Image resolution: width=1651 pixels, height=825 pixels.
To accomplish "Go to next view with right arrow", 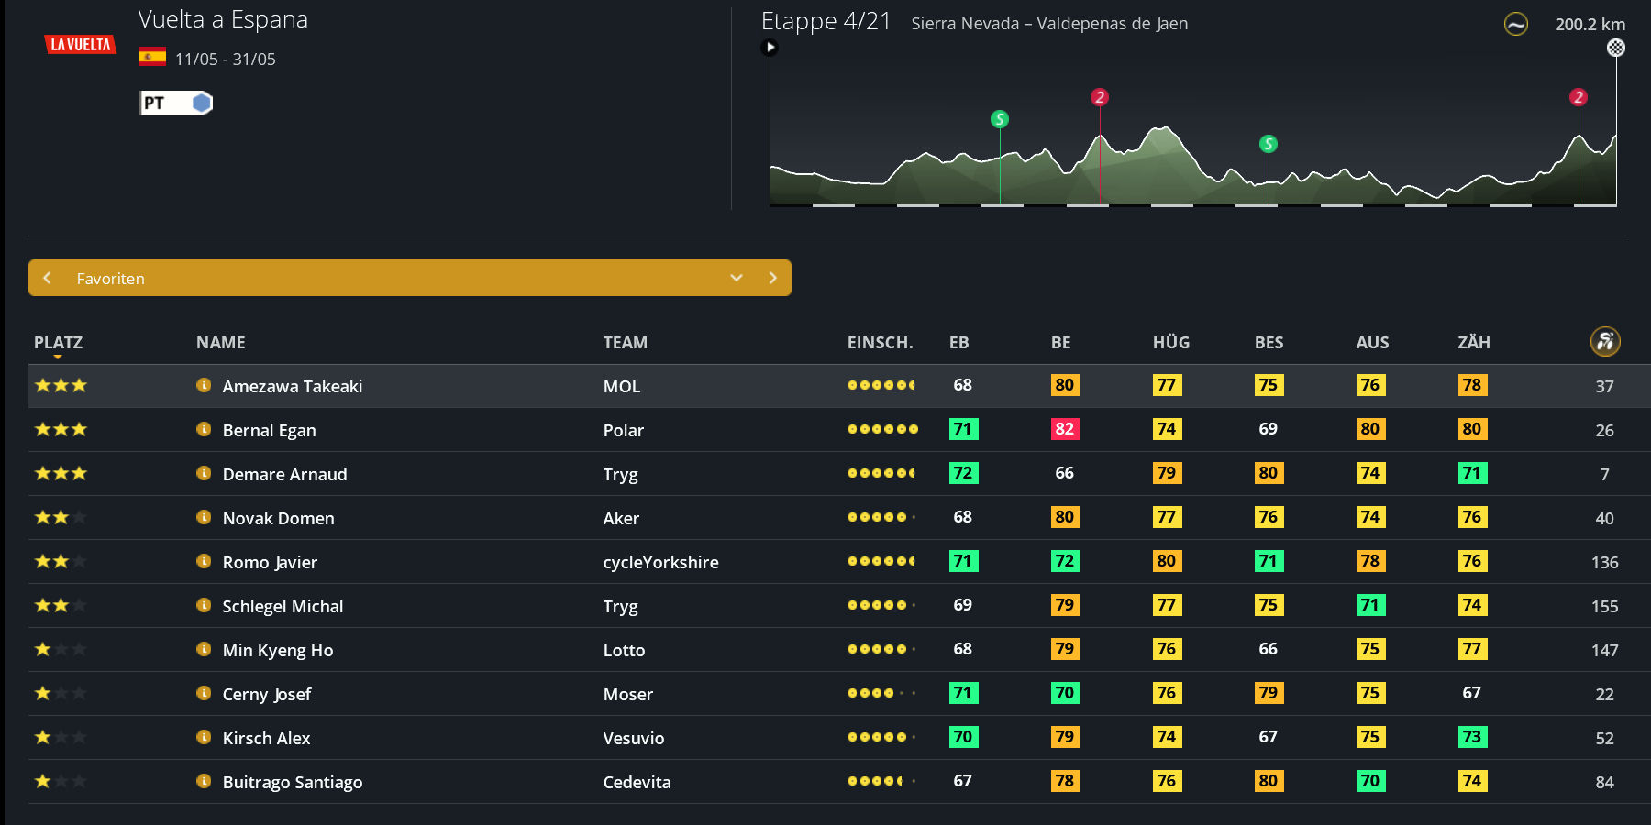I will [x=772, y=278].
